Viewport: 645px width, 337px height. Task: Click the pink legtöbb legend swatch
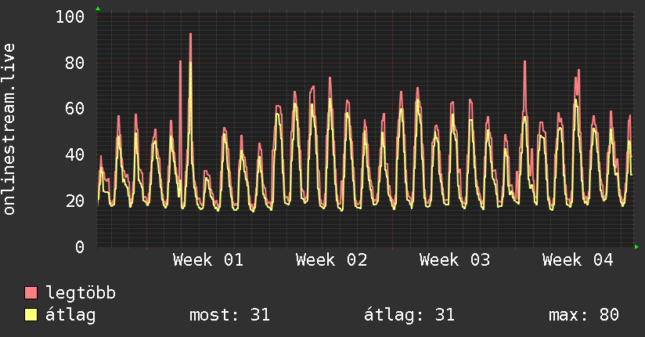(x=31, y=292)
